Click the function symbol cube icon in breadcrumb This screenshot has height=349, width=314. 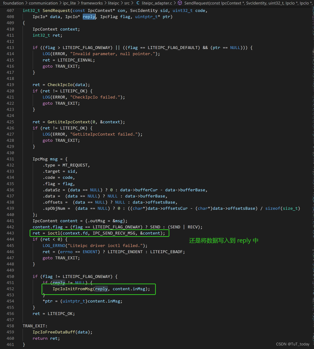(180, 3)
